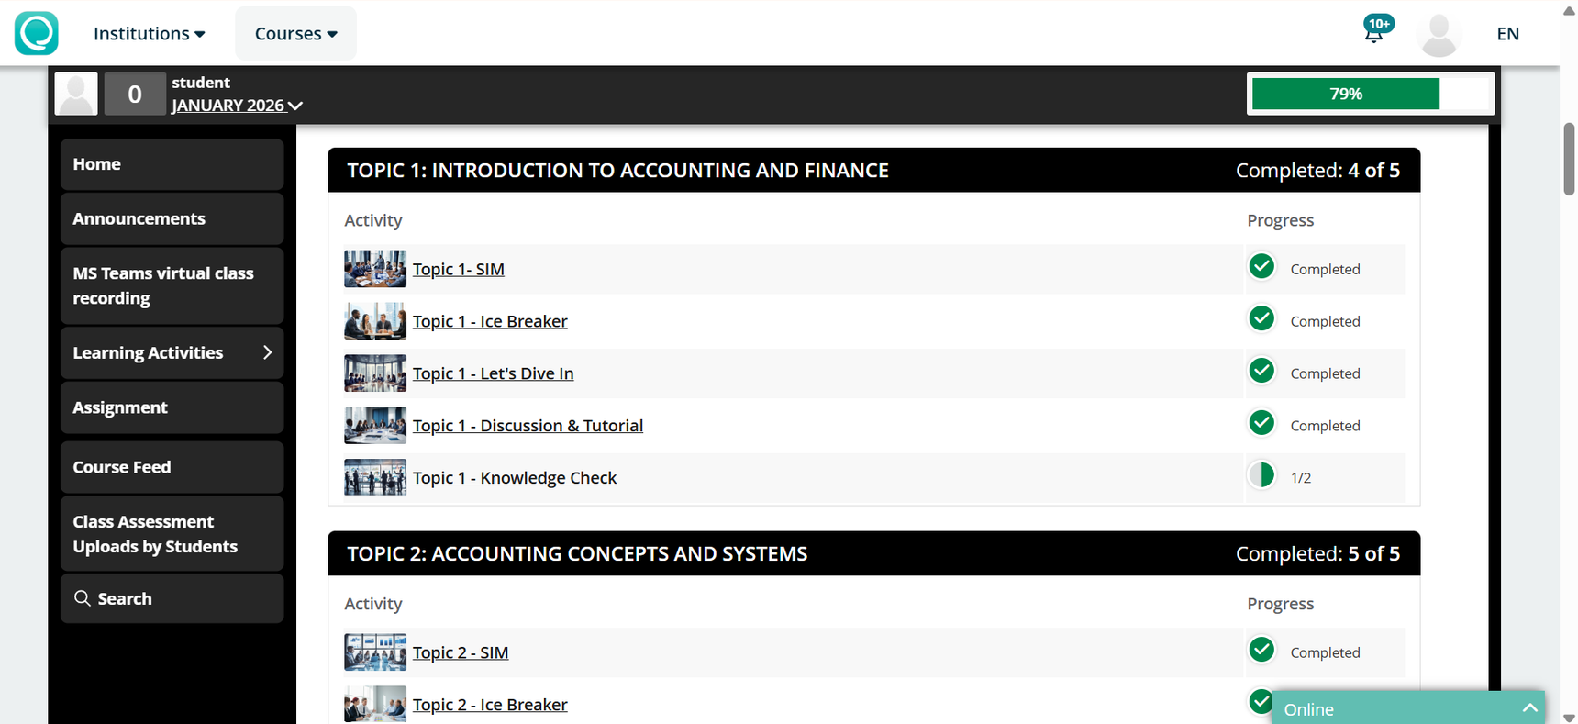Click the Topic 1 - Ice Breaker completed checkmark
This screenshot has height=724, width=1578.
click(1261, 319)
